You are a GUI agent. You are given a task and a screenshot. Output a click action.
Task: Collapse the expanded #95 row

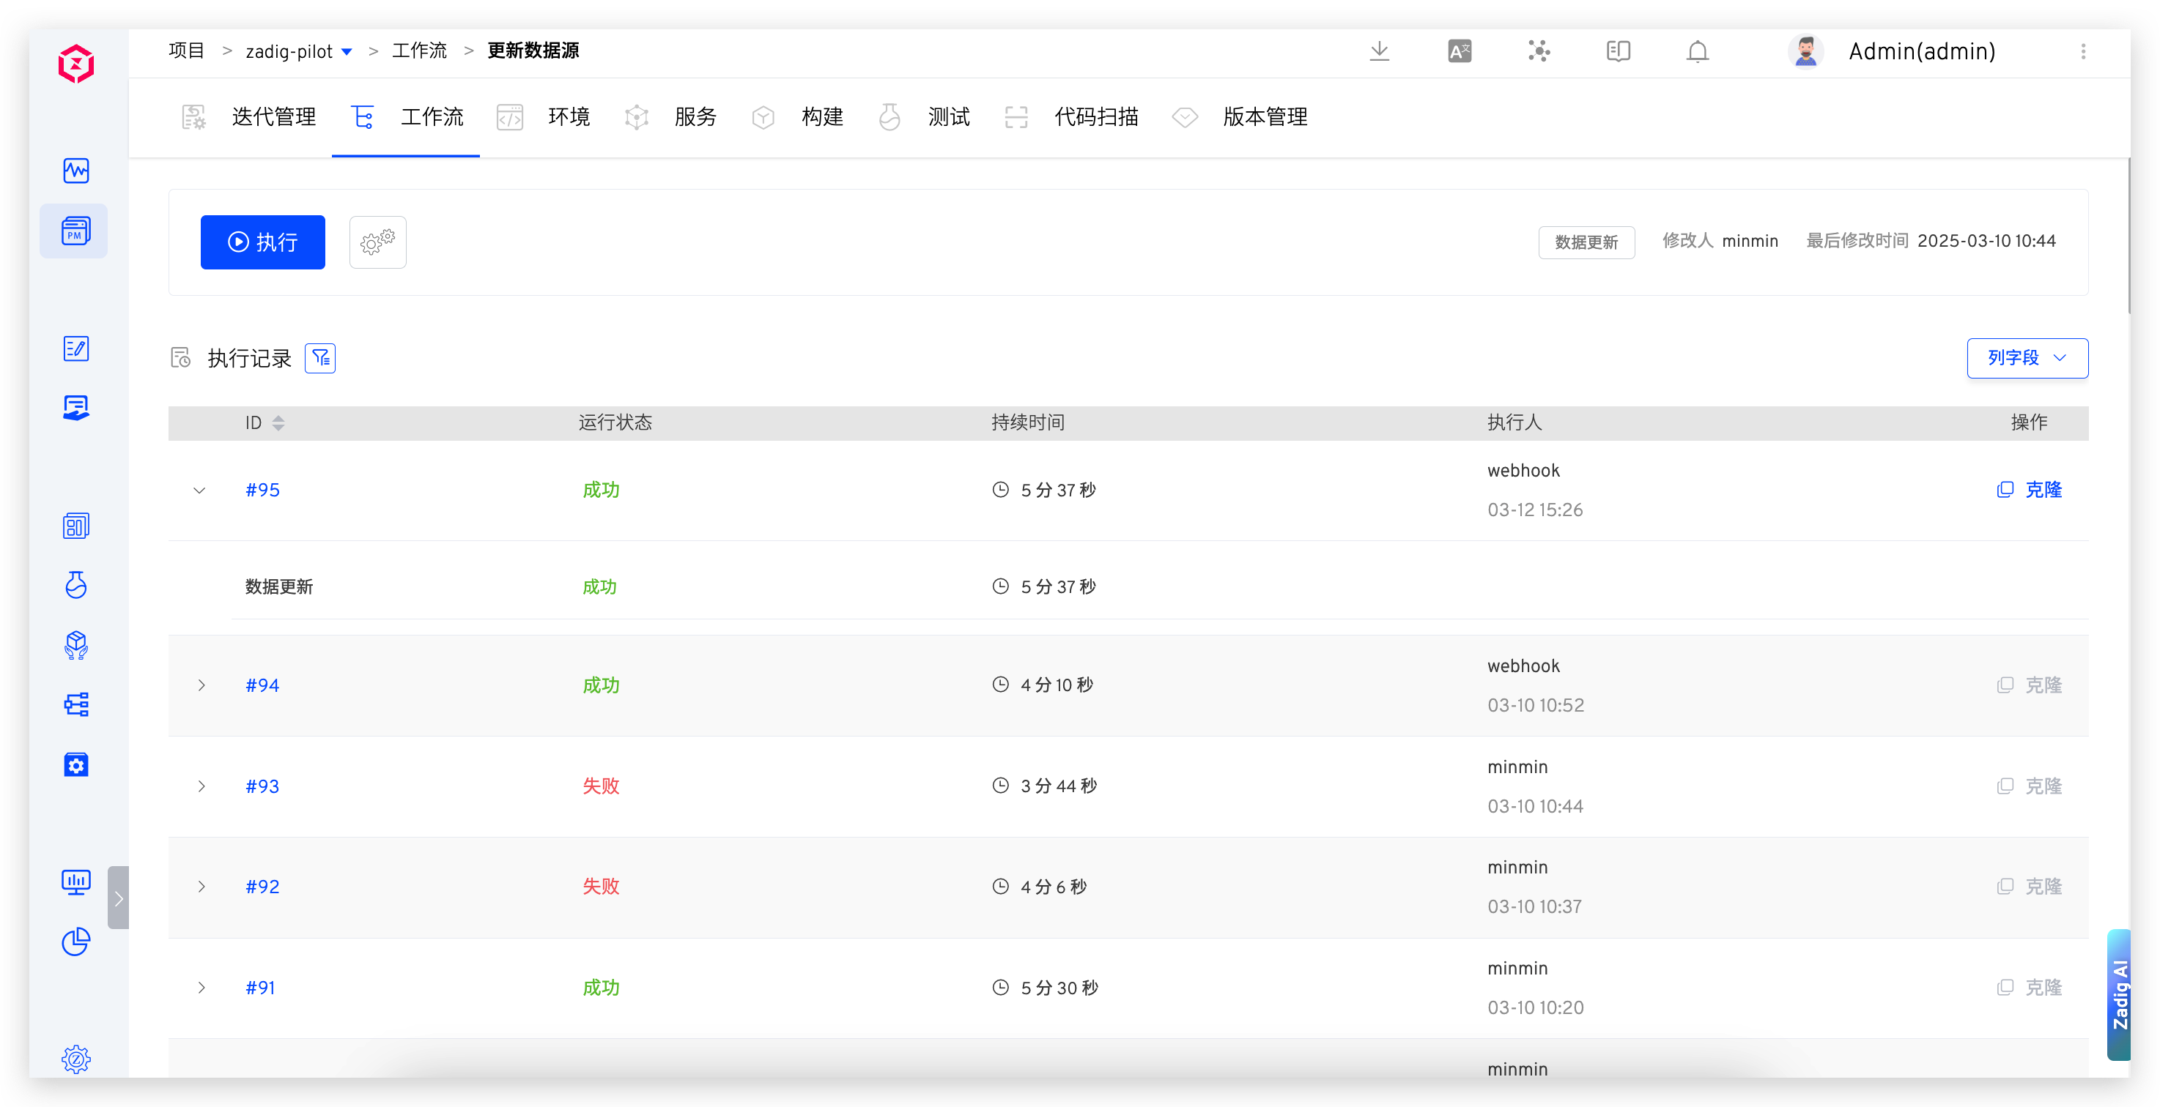pos(199,491)
